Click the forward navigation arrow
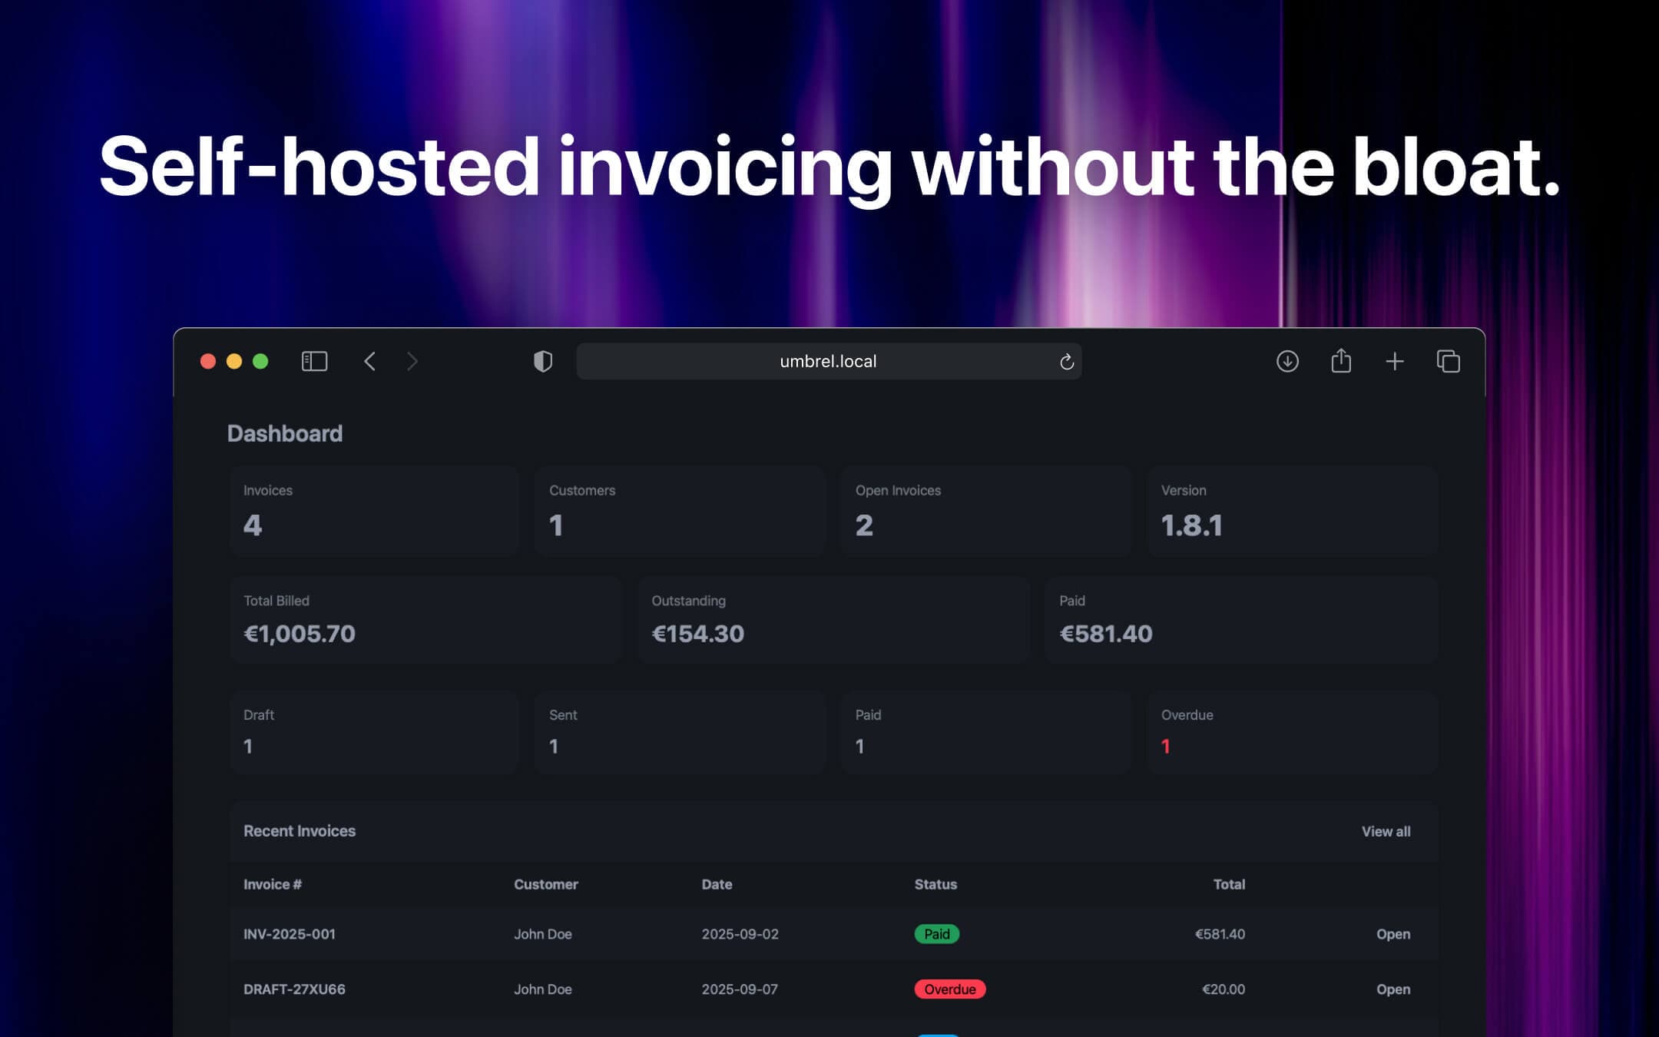Image resolution: width=1659 pixels, height=1037 pixels. pyautogui.click(x=412, y=361)
